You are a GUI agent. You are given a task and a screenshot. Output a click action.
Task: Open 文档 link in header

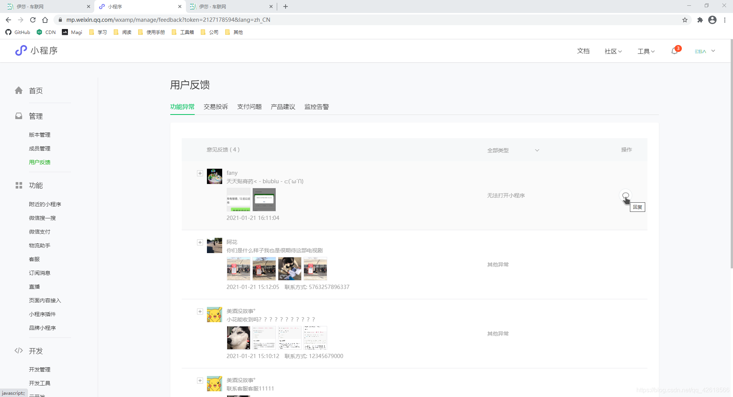click(x=583, y=51)
